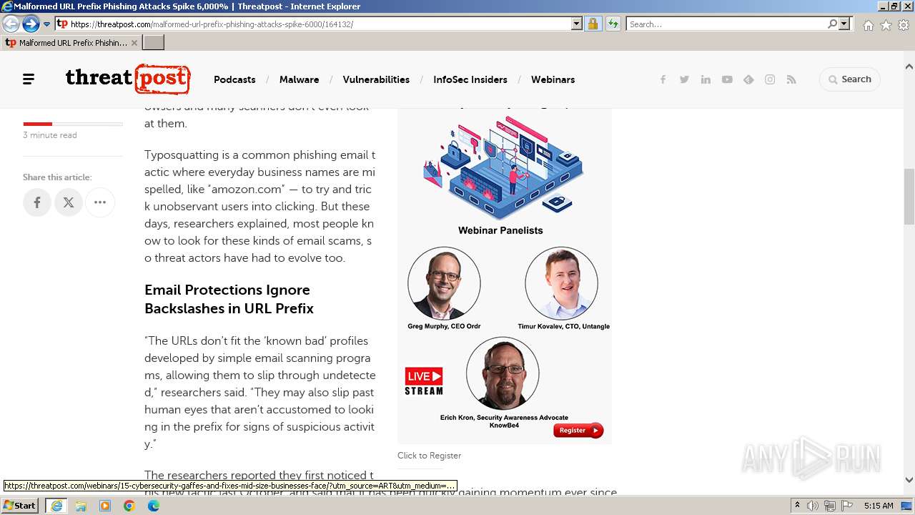Screen dimensions: 915x515
Task: Click Timur Kovalev panelist photo
Action: [x=561, y=284]
